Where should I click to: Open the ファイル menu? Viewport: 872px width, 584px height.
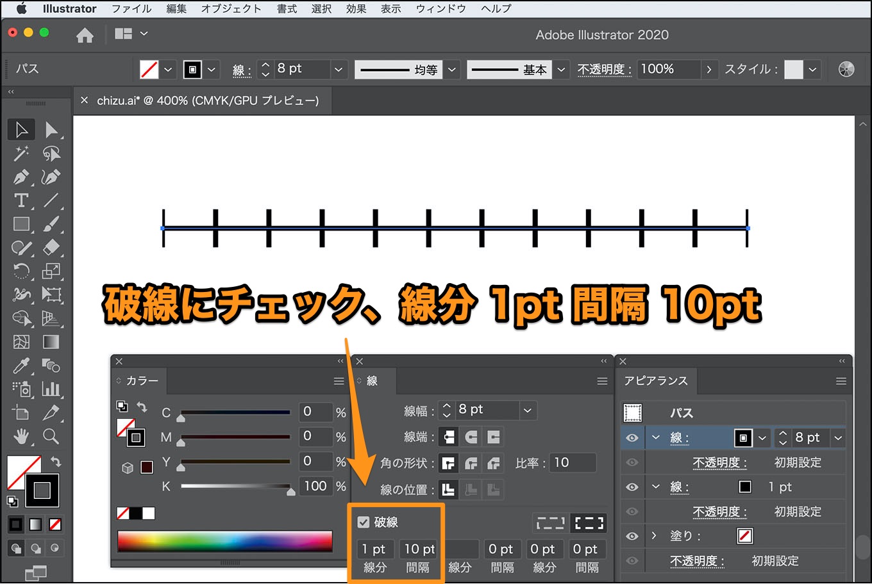point(131,9)
